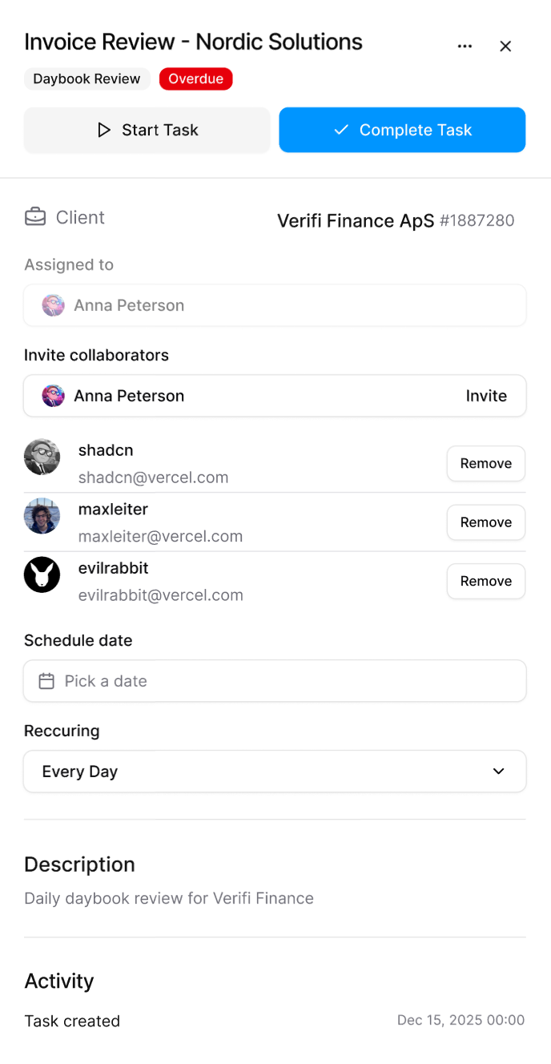Click maxleiter's avatar picture
The width and height of the screenshot is (551, 1064).
point(42,516)
